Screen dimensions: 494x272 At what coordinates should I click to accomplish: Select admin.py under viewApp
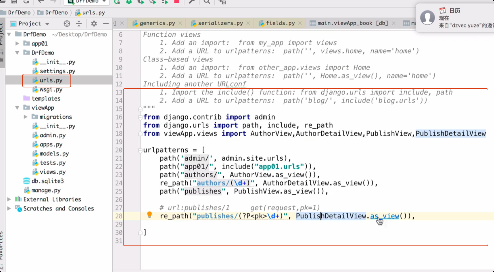[x=49, y=135]
